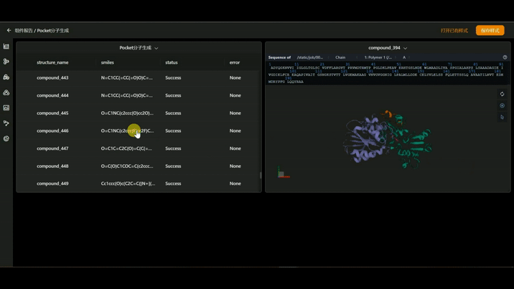Select row compound_448
This screenshot has height=289, width=514.
(x=139, y=166)
